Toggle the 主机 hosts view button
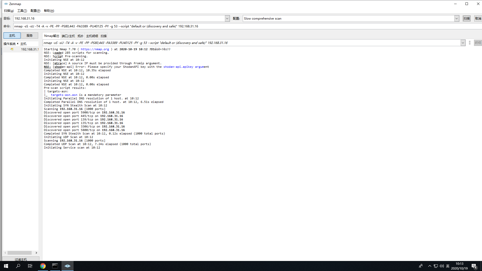Screen dimensions: 482x271 pos(12,35)
